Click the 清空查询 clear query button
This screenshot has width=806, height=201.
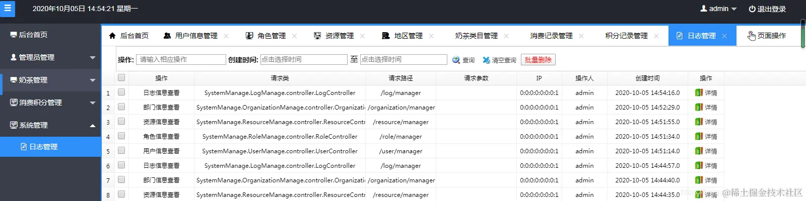pos(499,60)
